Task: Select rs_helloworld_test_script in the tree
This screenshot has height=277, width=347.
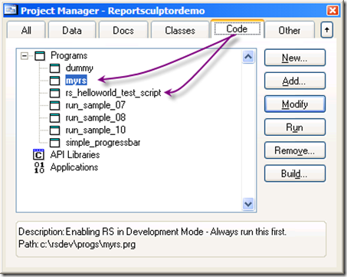Action: pyautogui.click(x=113, y=93)
